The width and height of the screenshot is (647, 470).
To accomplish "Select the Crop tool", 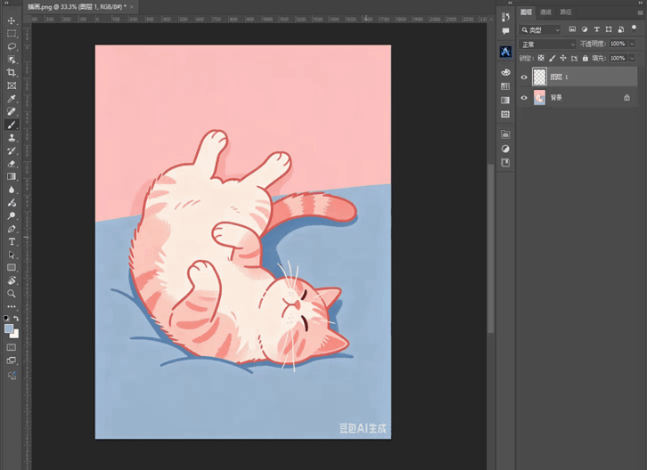I will point(12,73).
